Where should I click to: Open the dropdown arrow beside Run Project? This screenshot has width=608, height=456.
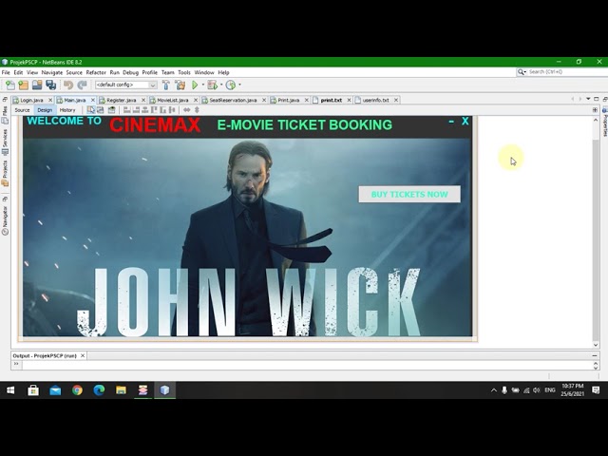[202, 85]
